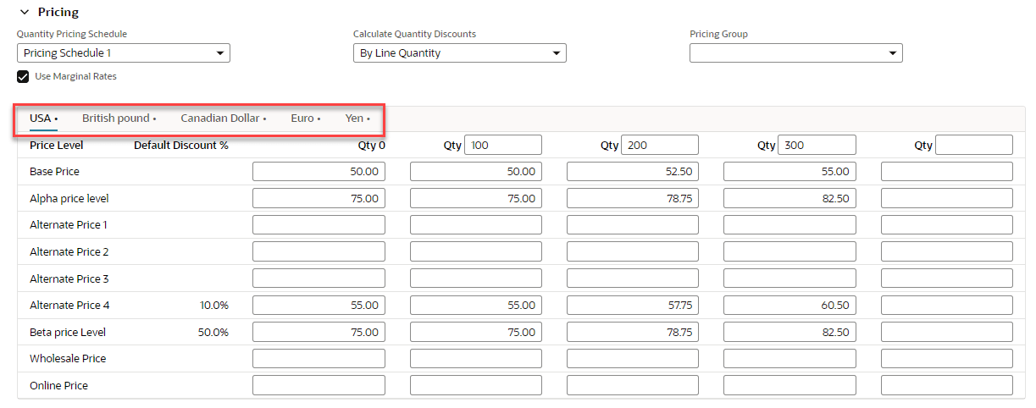Uncheck Use Marginal Rates checkbox

(23, 76)
